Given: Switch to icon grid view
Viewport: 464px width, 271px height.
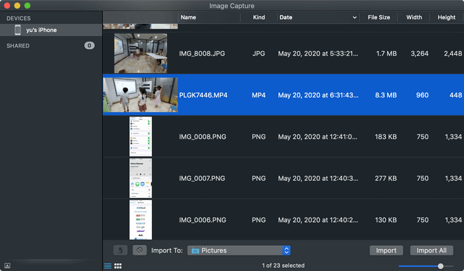Looking at the screenshot, I should pyautogui.click(x=118, y=266).
